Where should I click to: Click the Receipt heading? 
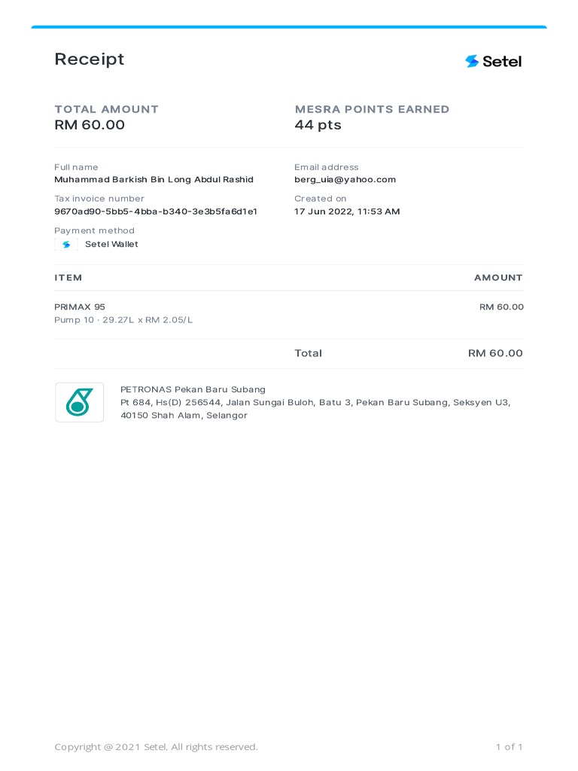tap(90, 59)
